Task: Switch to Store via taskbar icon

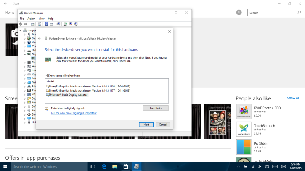Action: 126,166
